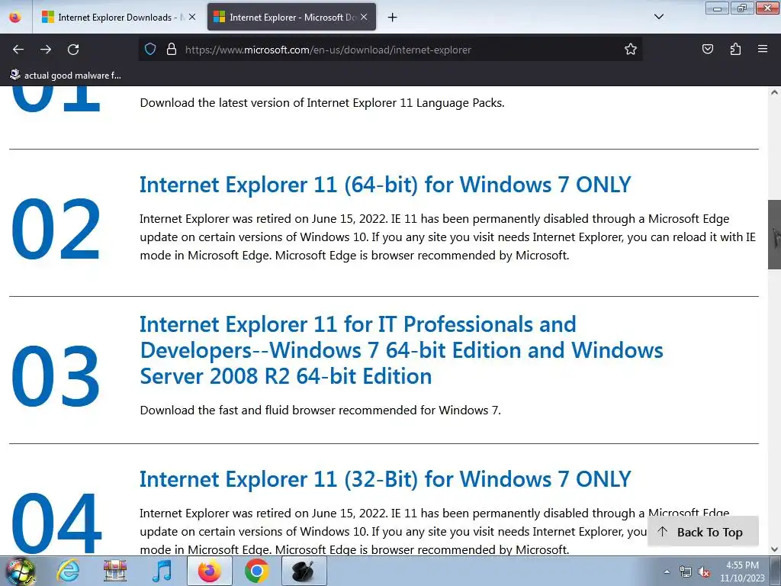Click the large number 04
This screenshot has width=781, height=586.
click(56, 523)
